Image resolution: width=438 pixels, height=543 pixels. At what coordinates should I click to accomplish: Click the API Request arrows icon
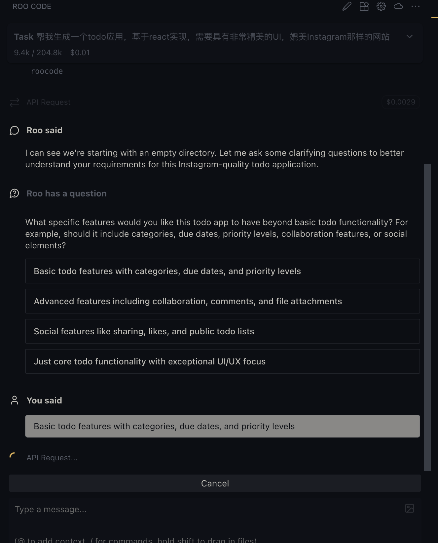pos(15,103)
